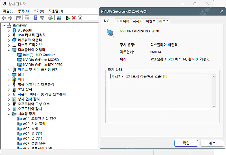Switch to the 자세히 tab
Viewport: 226px width, 155px height.
[x=138, y=21]
